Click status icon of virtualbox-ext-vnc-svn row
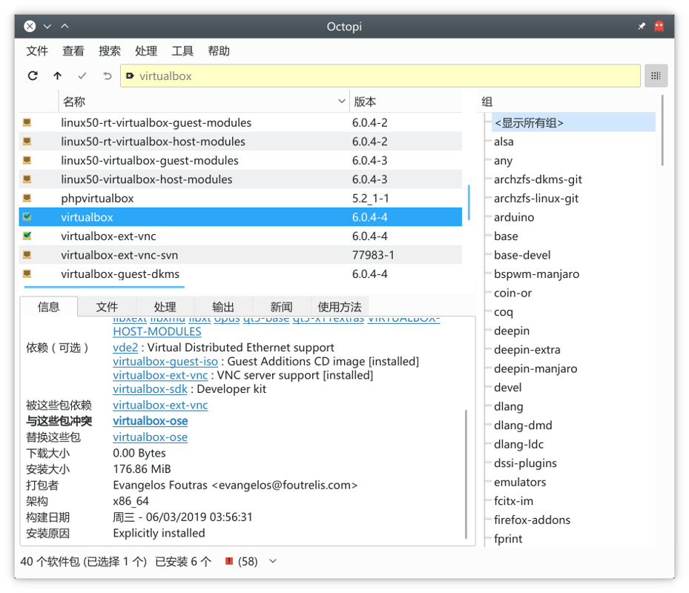The image size is (689, 593). [x=27, y=254]
